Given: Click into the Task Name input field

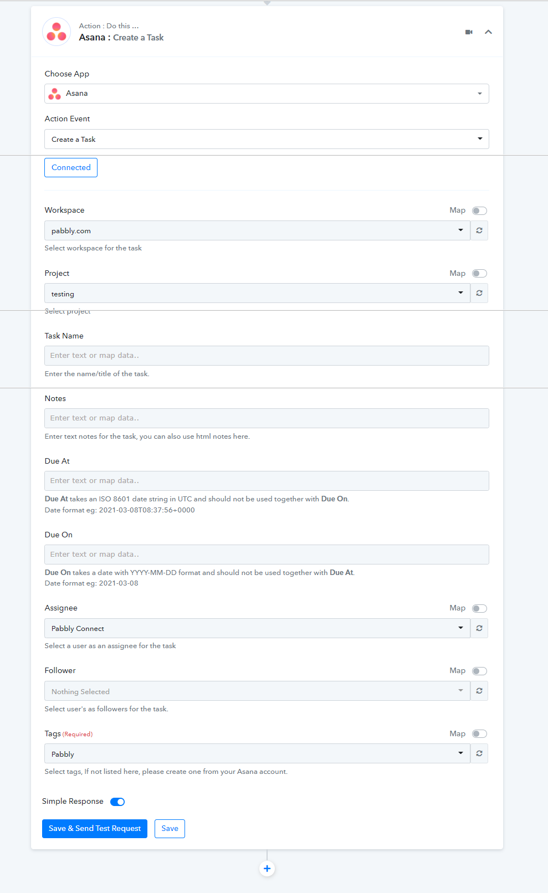Looking at the screenshot, I should click(267, 356).
